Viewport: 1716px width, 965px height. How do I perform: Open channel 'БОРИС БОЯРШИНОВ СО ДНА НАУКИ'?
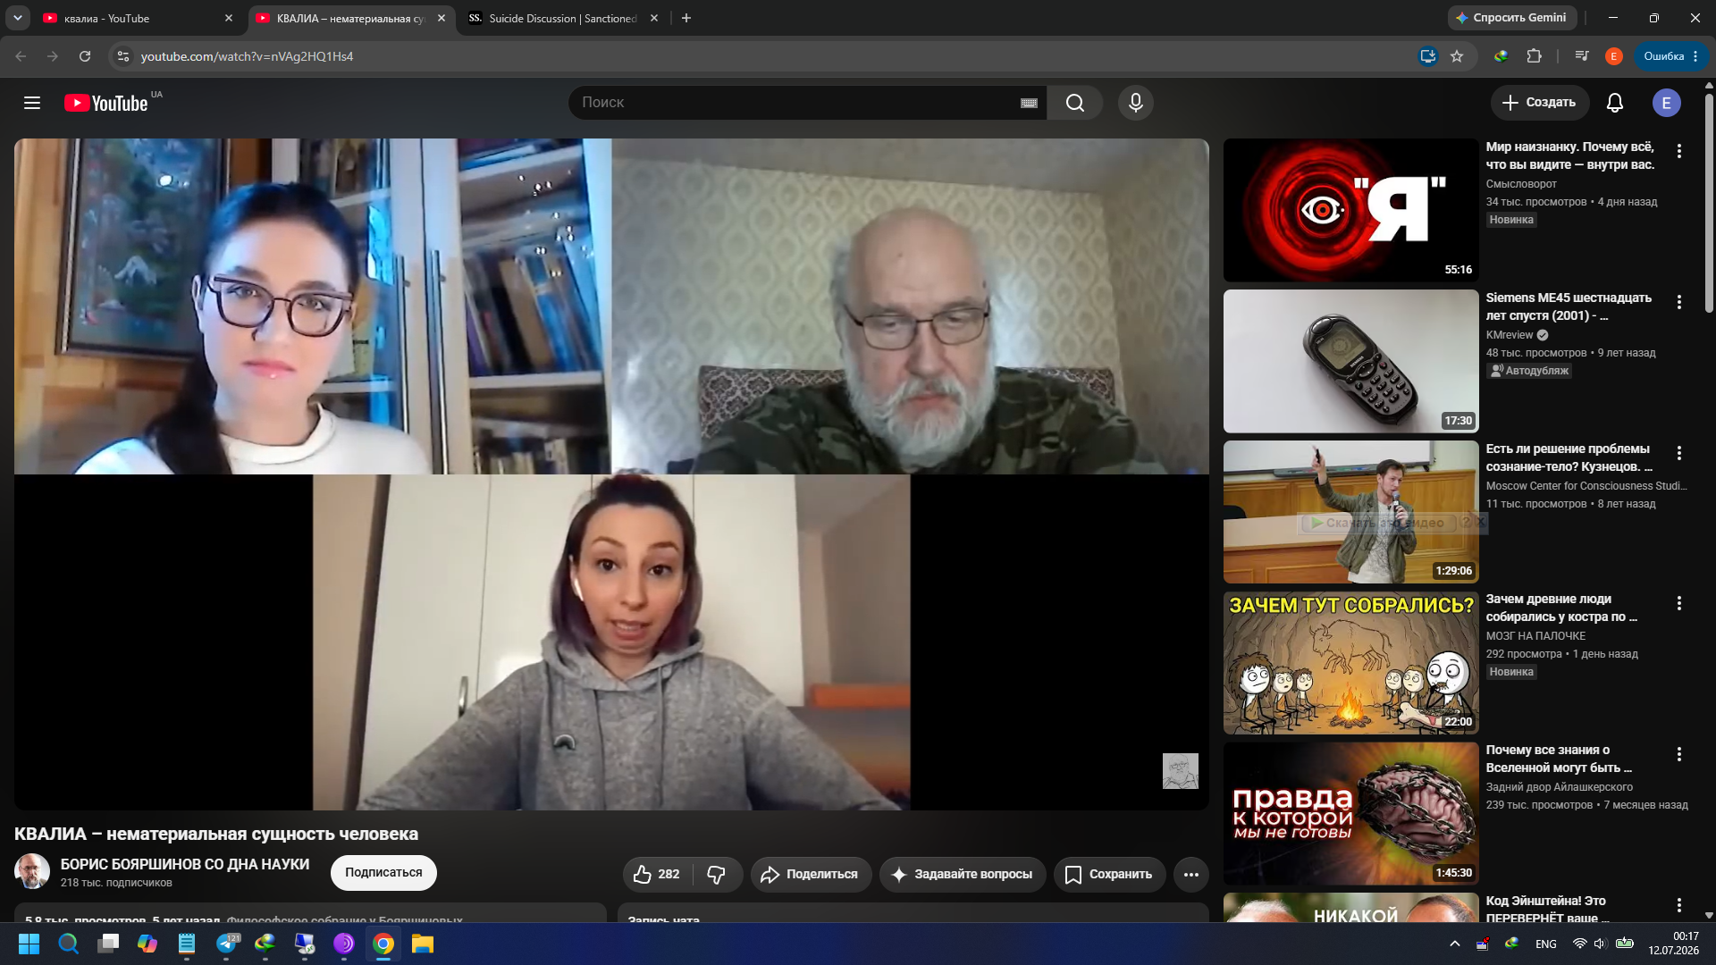tap(185, 864)
